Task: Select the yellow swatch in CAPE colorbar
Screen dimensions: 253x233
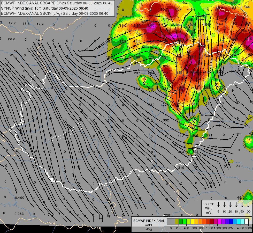Action: coord(192,222)
